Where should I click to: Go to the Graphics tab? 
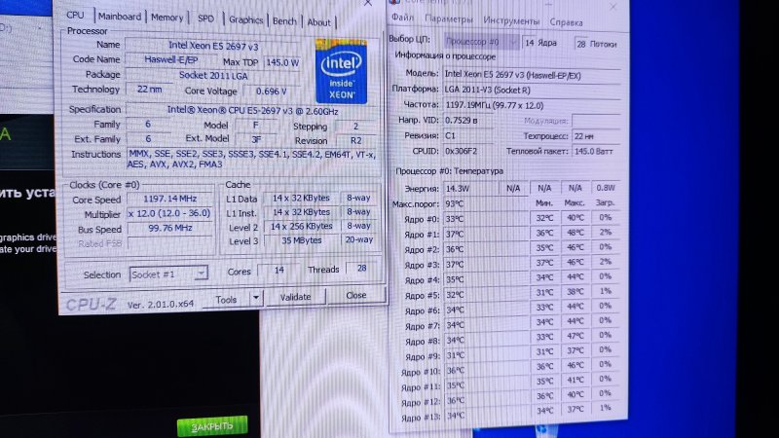[x=245, y=20]
